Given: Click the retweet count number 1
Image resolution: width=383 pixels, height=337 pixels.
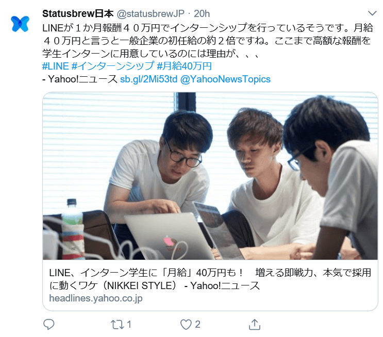Looking at the screenshot, I should coord(129,324).
